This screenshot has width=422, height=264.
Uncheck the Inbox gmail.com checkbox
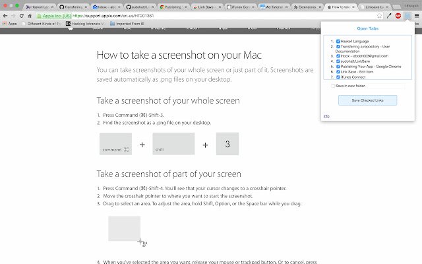[x=338, y=56]
